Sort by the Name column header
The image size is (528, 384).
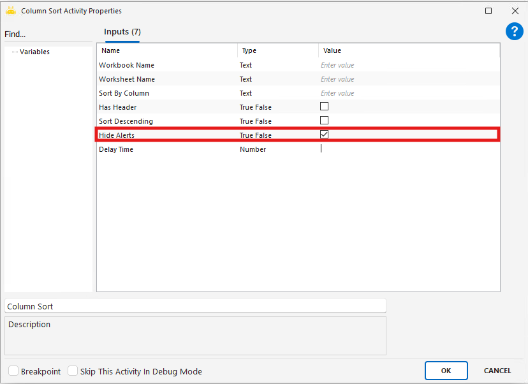click(111, 50)
